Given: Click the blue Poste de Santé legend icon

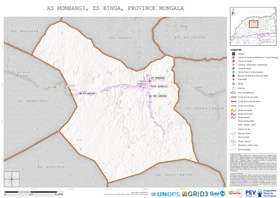Looking at the screenshot, I should (x=233, y=68).
